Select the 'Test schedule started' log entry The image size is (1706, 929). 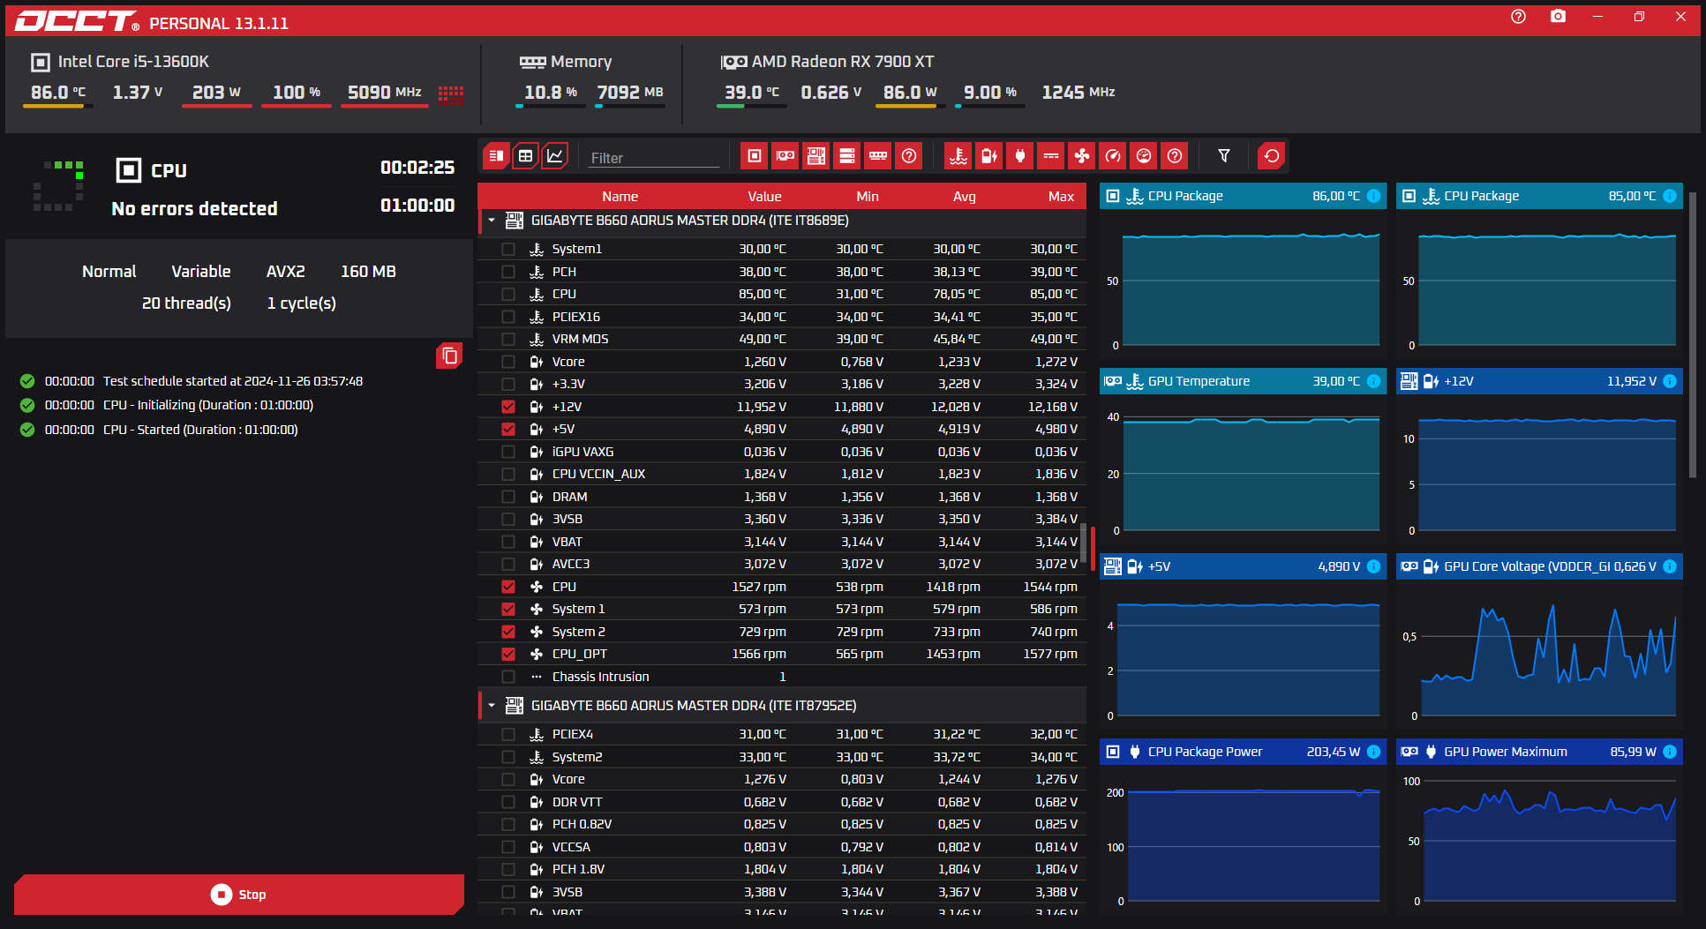click(233, 381)
